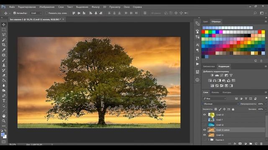This screenshot has height=150, width=268.
Task: Select the Paint Bucket tool
Action: (x=4, y=80)
